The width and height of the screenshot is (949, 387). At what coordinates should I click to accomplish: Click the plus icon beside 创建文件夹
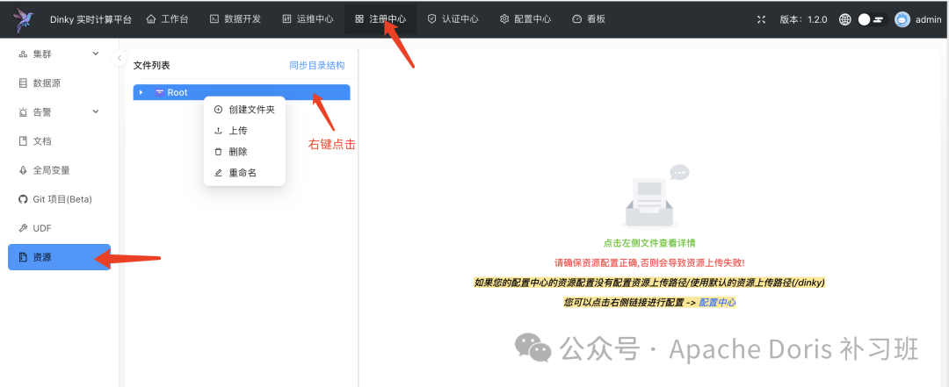pyautogui.click(x=219, y=110)
